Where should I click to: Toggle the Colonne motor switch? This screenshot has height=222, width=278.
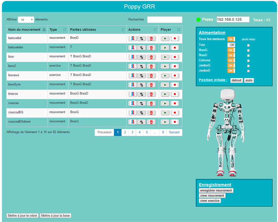(x=231, y=60)
